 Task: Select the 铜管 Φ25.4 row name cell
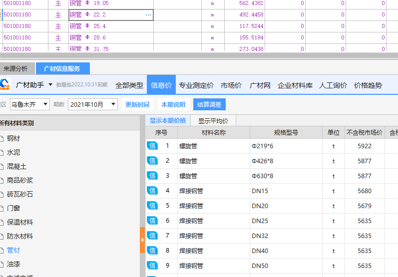[x=111, y=26]
